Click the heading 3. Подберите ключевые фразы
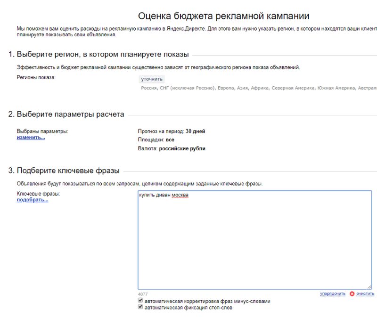Image resolution: width=377 pixels, height=319 pixels. click(64, 171)
